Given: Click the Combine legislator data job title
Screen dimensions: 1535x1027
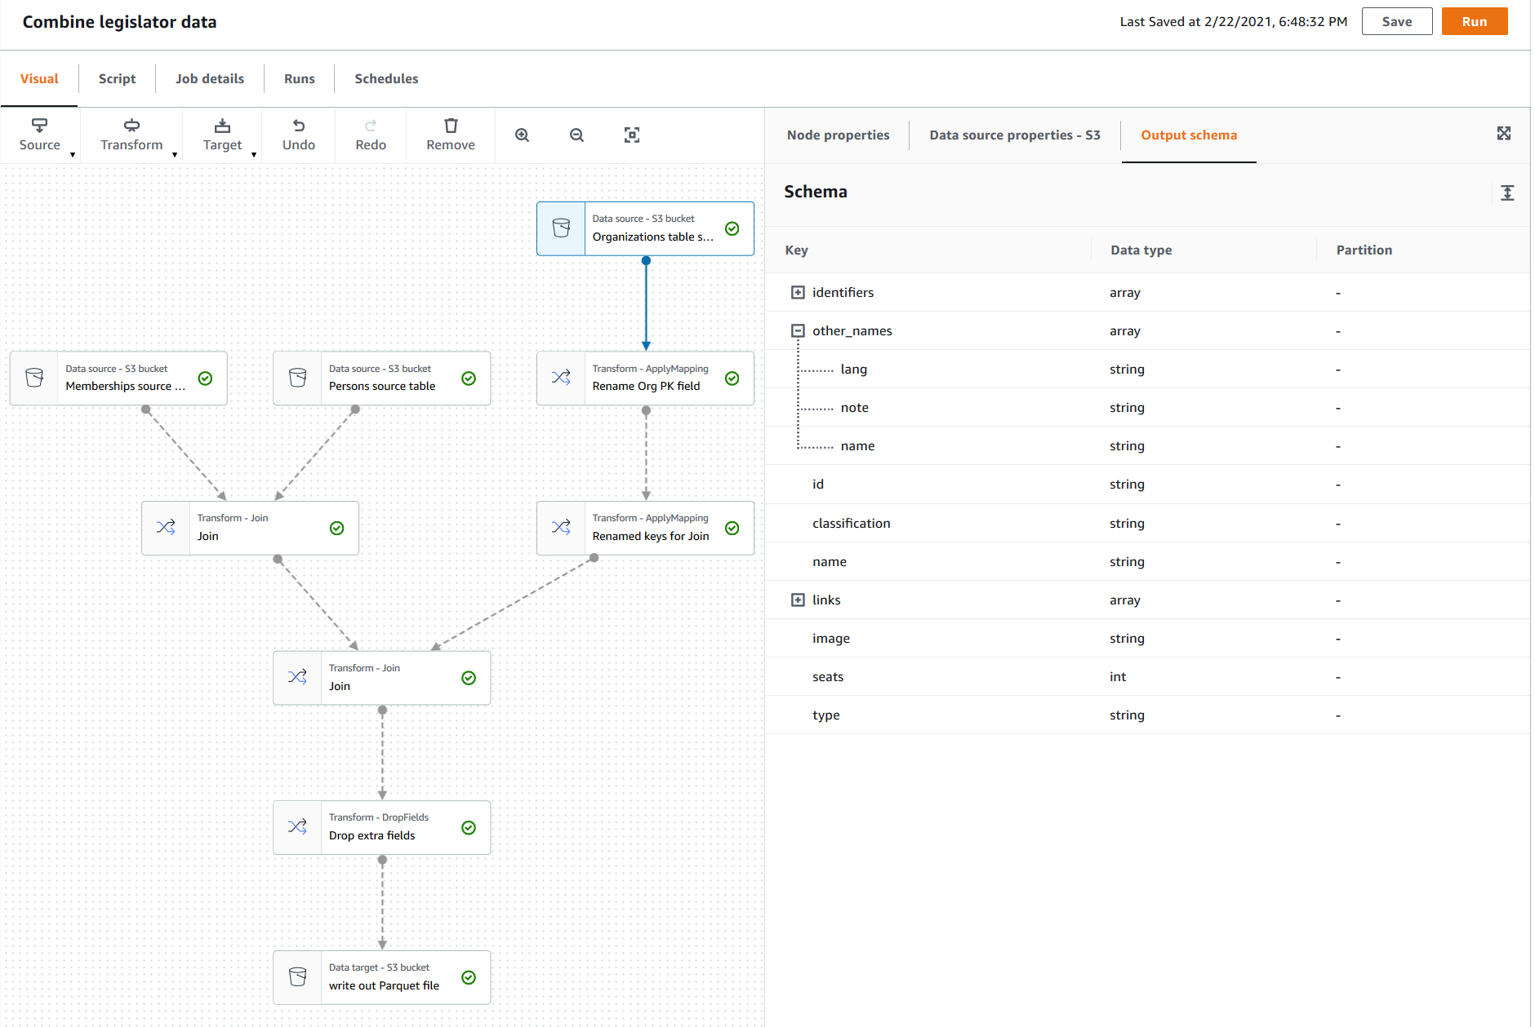Looking at the screenshot, I should (x=119, y=22).
